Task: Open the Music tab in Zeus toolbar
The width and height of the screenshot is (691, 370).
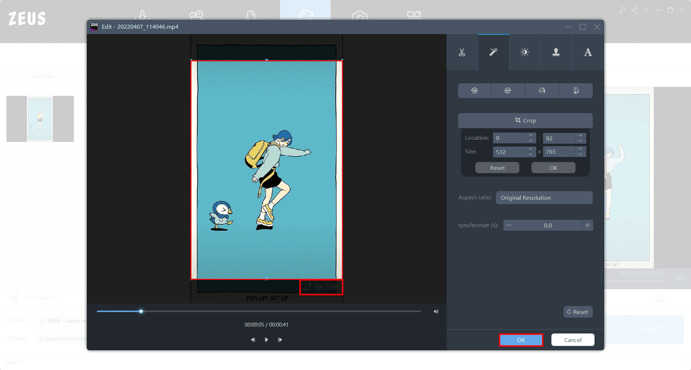Action: pos(251,16)
